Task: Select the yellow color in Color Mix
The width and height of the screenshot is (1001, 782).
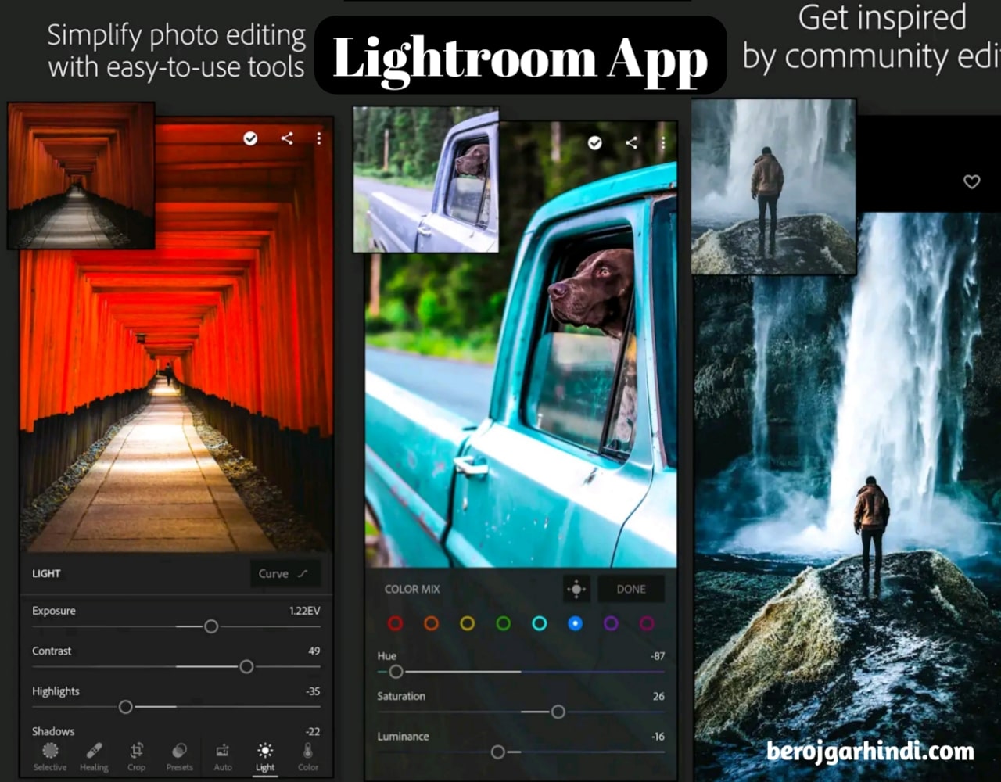Action: [x=468, y=623]
